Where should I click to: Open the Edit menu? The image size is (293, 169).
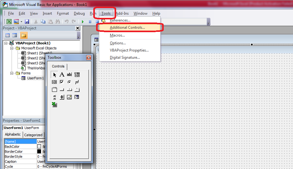[x=22, y=13]
